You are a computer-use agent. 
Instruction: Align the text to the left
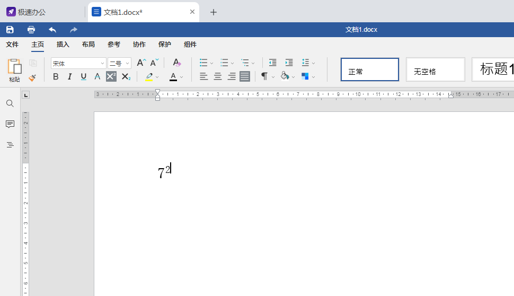[203, 76]
